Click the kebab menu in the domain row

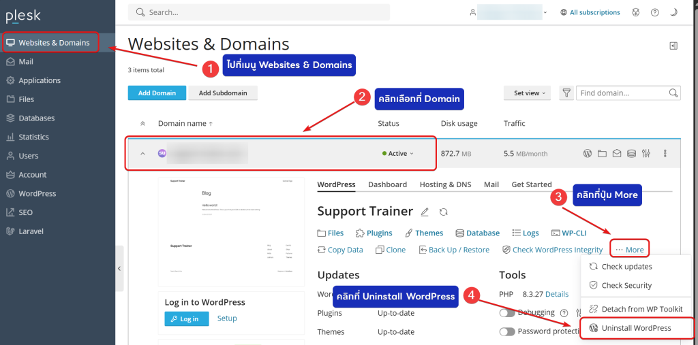tap(665, 154)
